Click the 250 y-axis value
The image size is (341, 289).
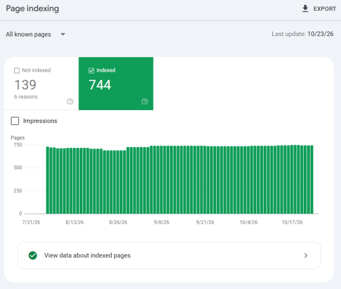tap(18, 191)
